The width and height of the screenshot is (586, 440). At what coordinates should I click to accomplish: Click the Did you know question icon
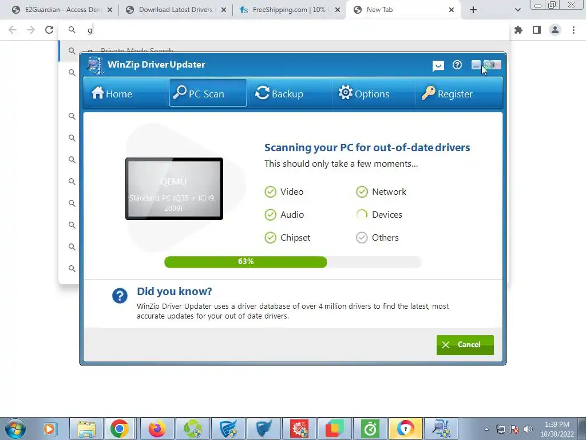click(120, 296)
